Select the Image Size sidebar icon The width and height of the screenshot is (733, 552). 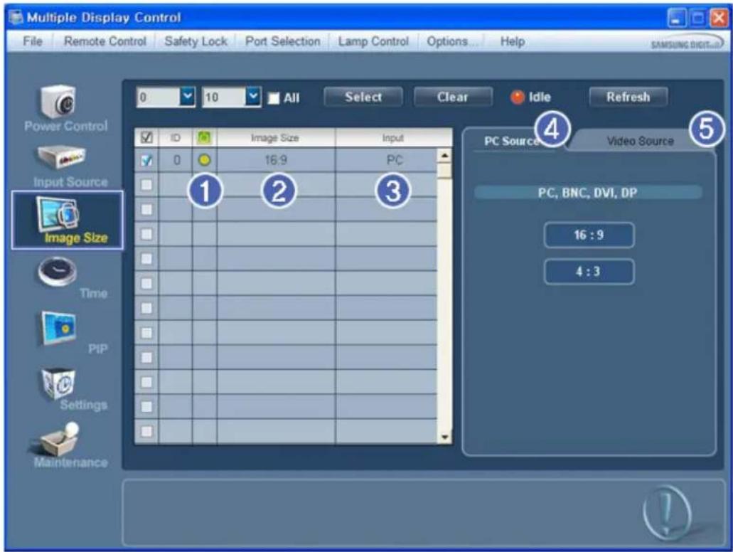pos(58,213)
